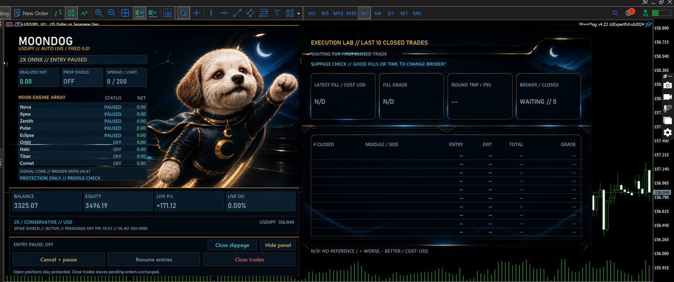Toggle chart shift from right edge
This screenshot has height=282, width=674.
[153, 12]
